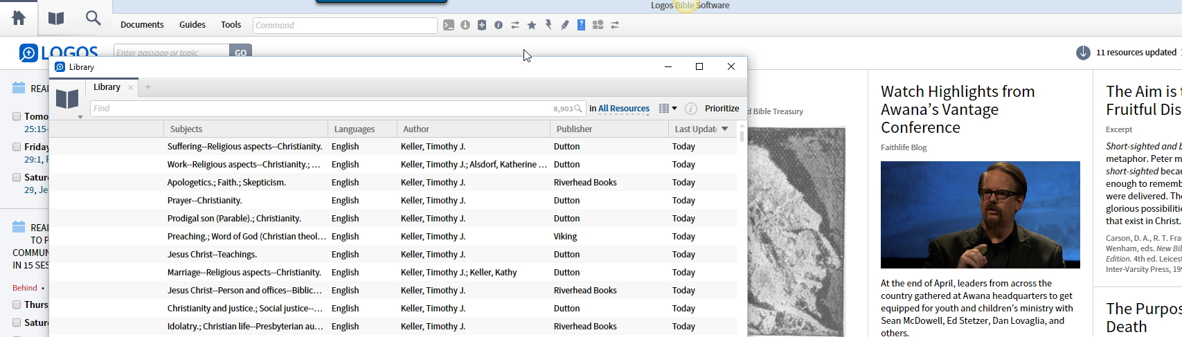Click the Command input box
This screenshot has height=337, width=1182.
pos(345,26)
